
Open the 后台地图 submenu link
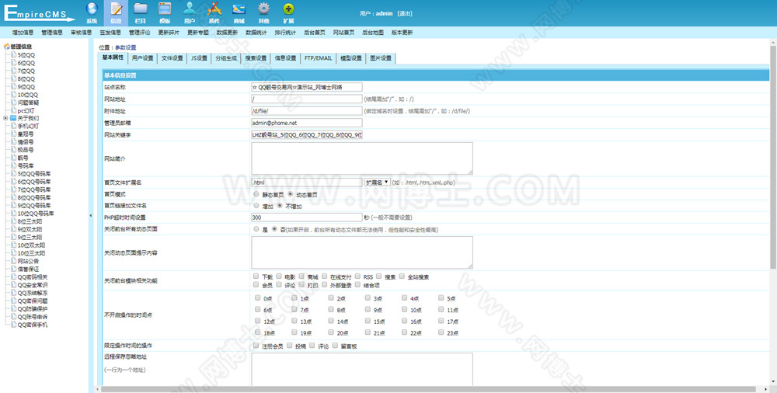tap(373, 33)
